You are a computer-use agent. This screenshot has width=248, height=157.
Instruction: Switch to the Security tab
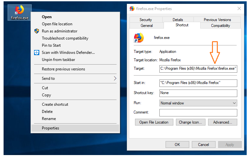coord(146,19)
